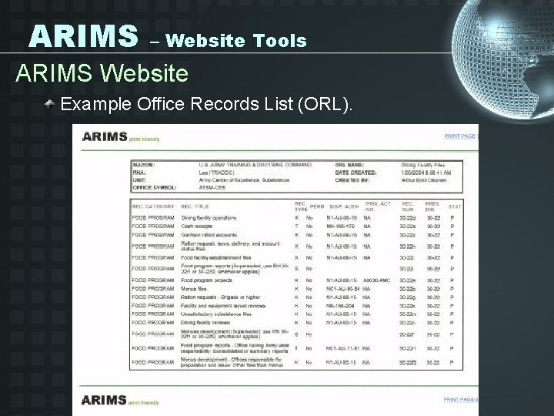Screen dimensions: 554x416
Task: Click the 'ATSM-CES' office symbol value
Action: [x=212, y=187]
